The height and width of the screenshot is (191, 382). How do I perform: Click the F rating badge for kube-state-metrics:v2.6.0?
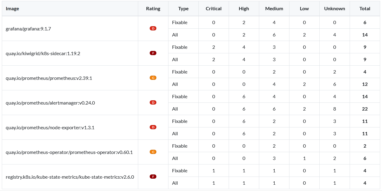coord(153,177)
